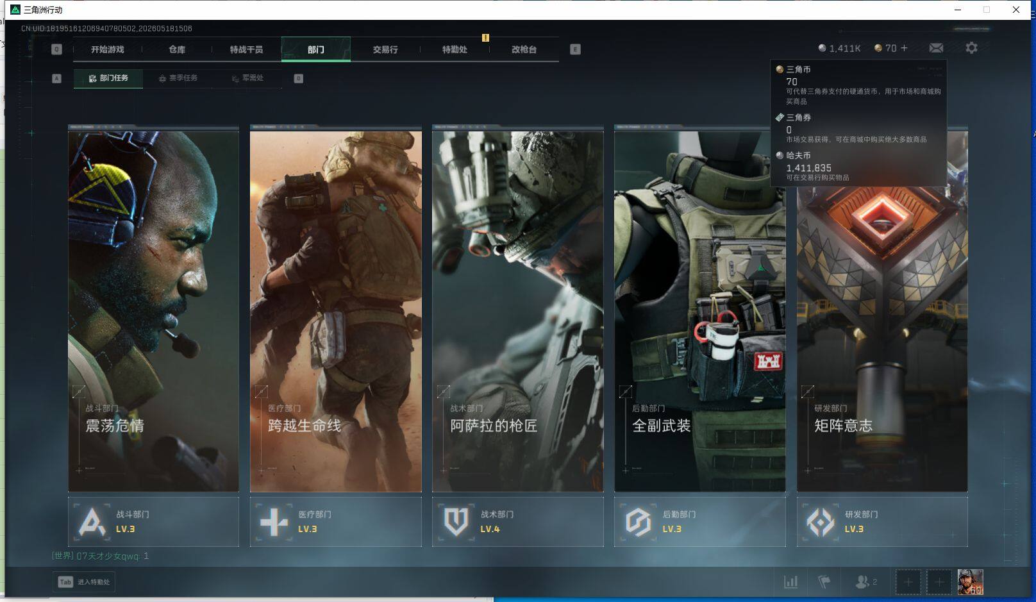Select the 部门 tab
The height and width of the screenshot is (602, 1036).
[315, 49]
